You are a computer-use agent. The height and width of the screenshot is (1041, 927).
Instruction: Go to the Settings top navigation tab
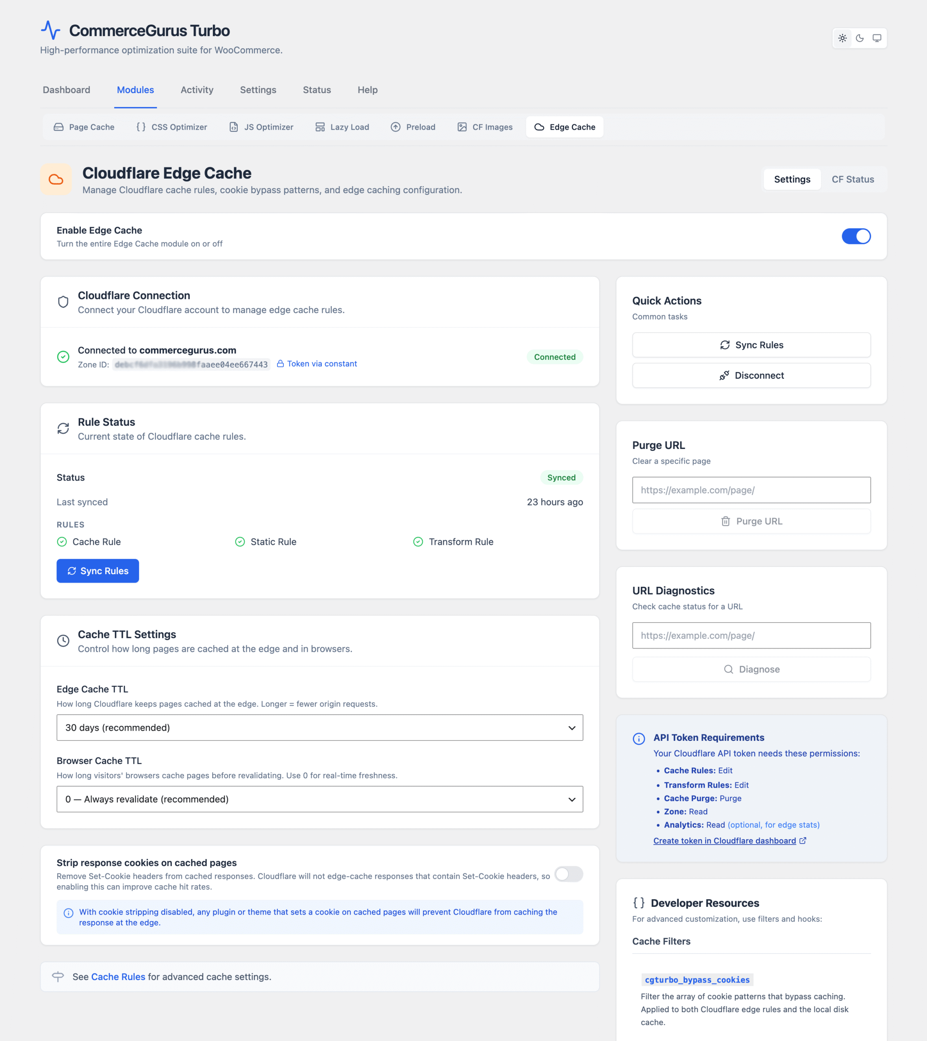point(258,90)
